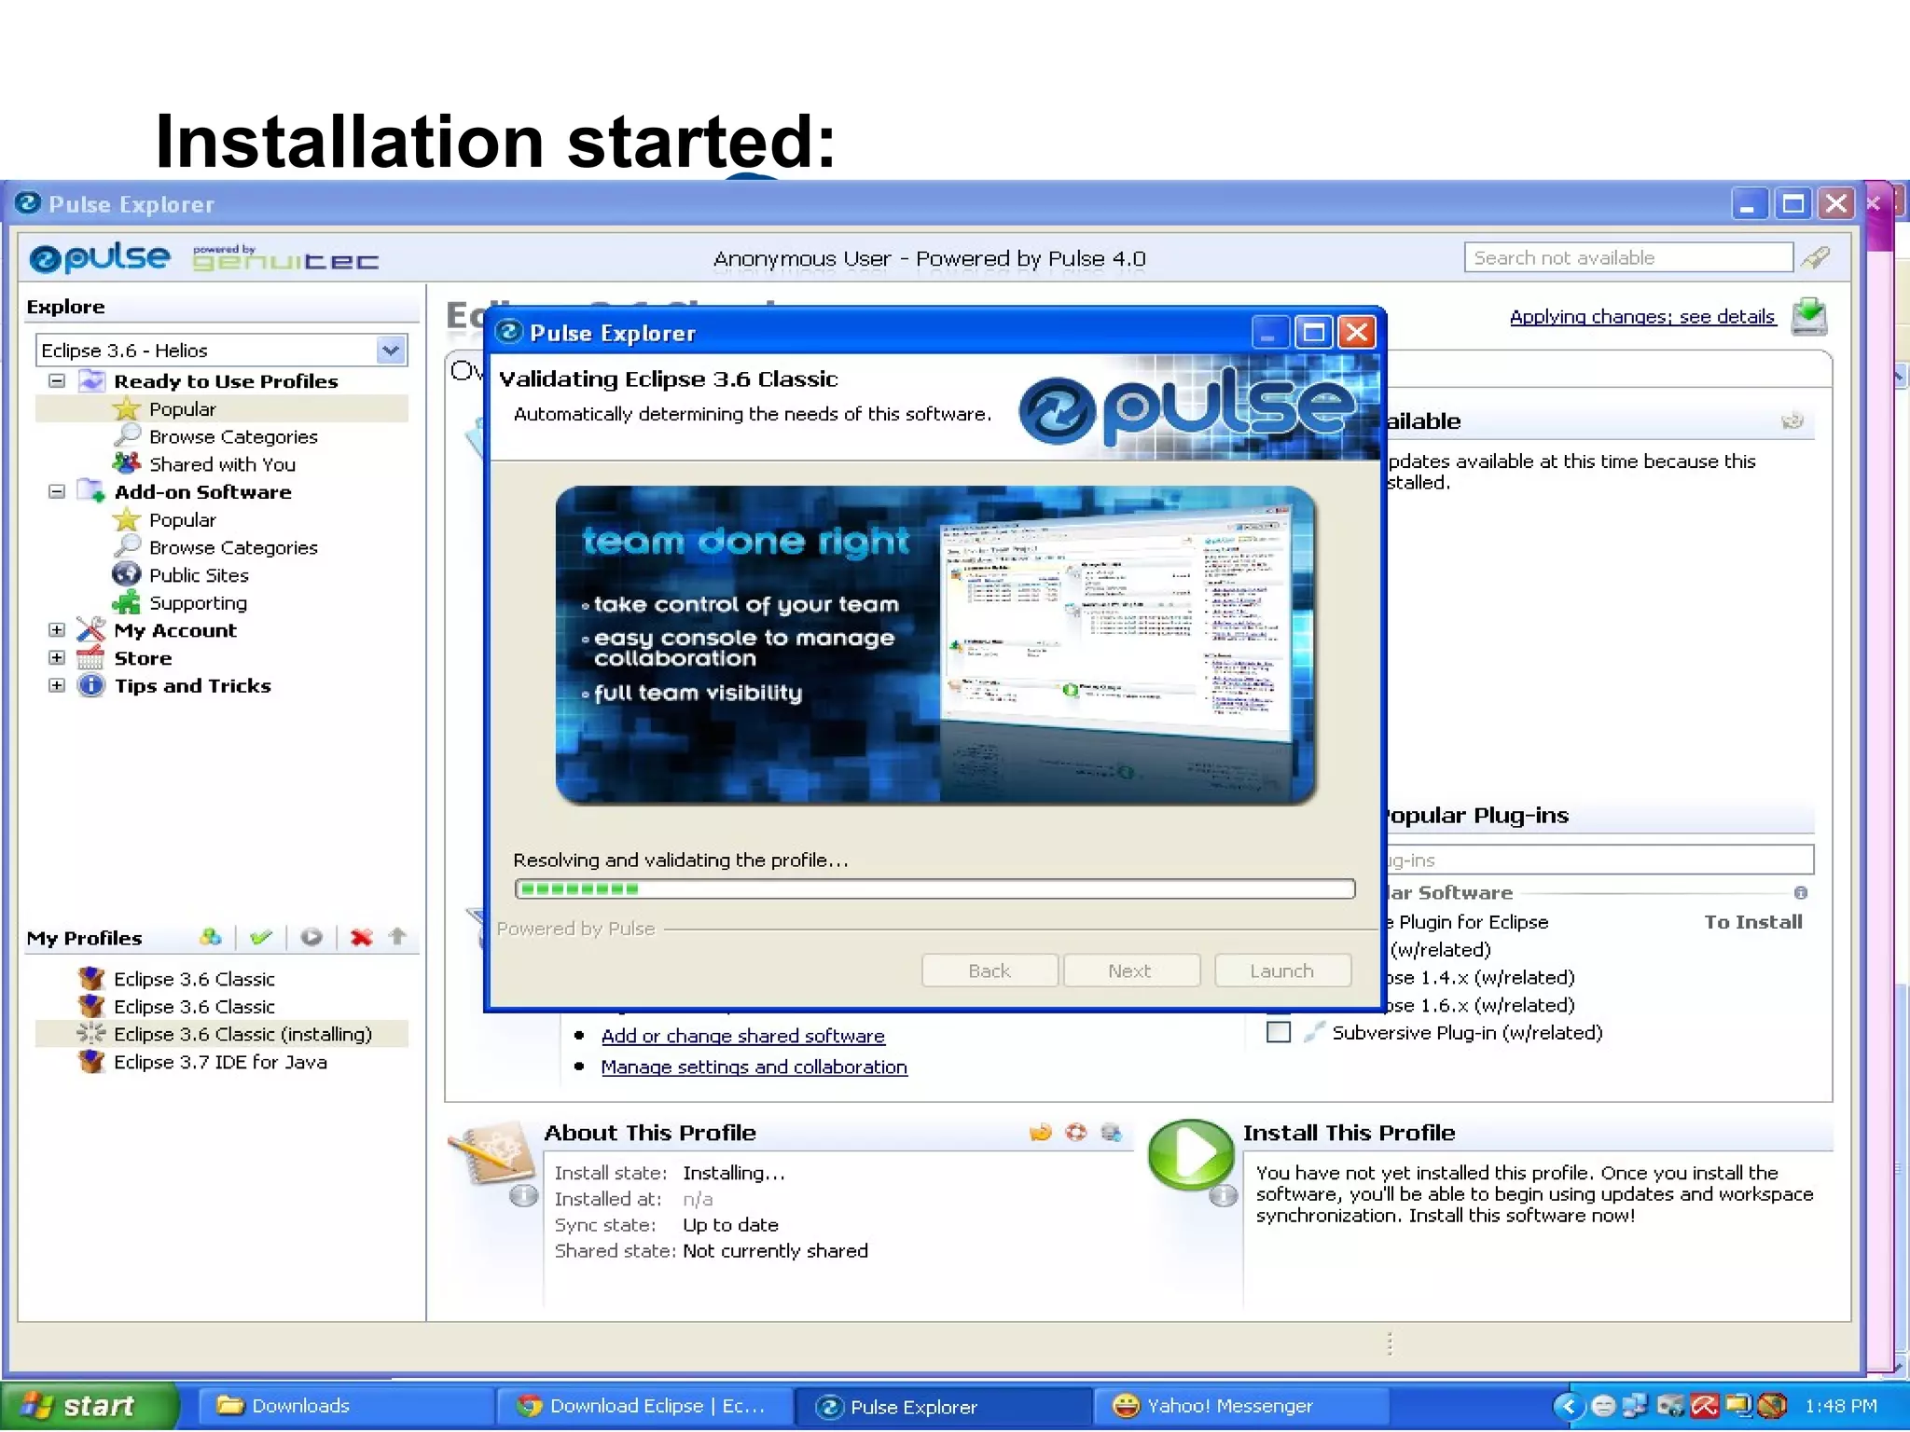The height and width of the screenshot is (1432, 1910).
Task: Open the Eclipse 3.6 - Helios dropdown
Action: click(391, 351)
